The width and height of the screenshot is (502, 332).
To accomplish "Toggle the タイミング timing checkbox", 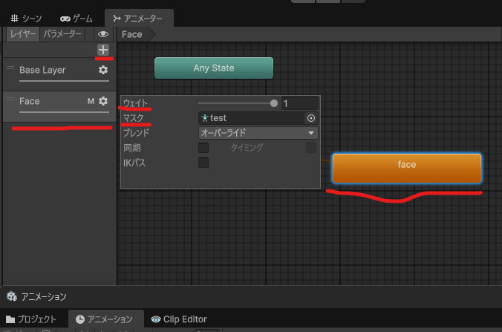I will [x=311, y=148].
